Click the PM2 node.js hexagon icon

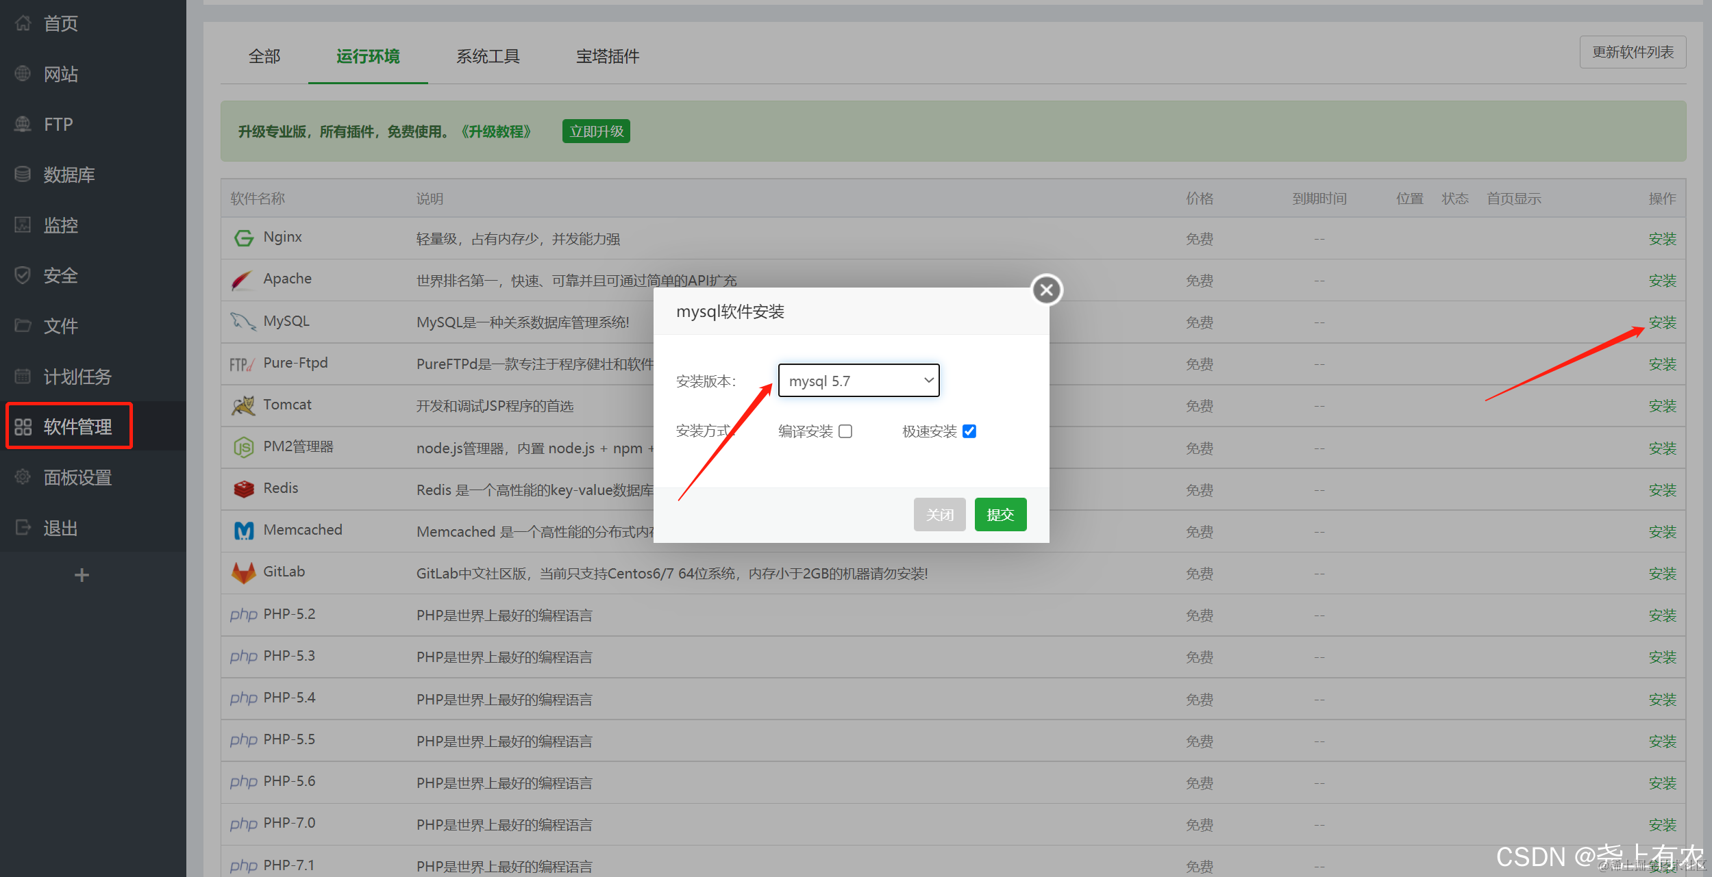tap(243, 448)
